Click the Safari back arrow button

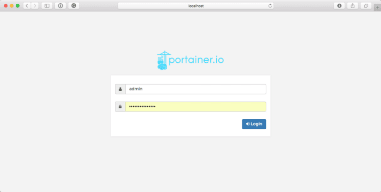(x=27, y=6)
